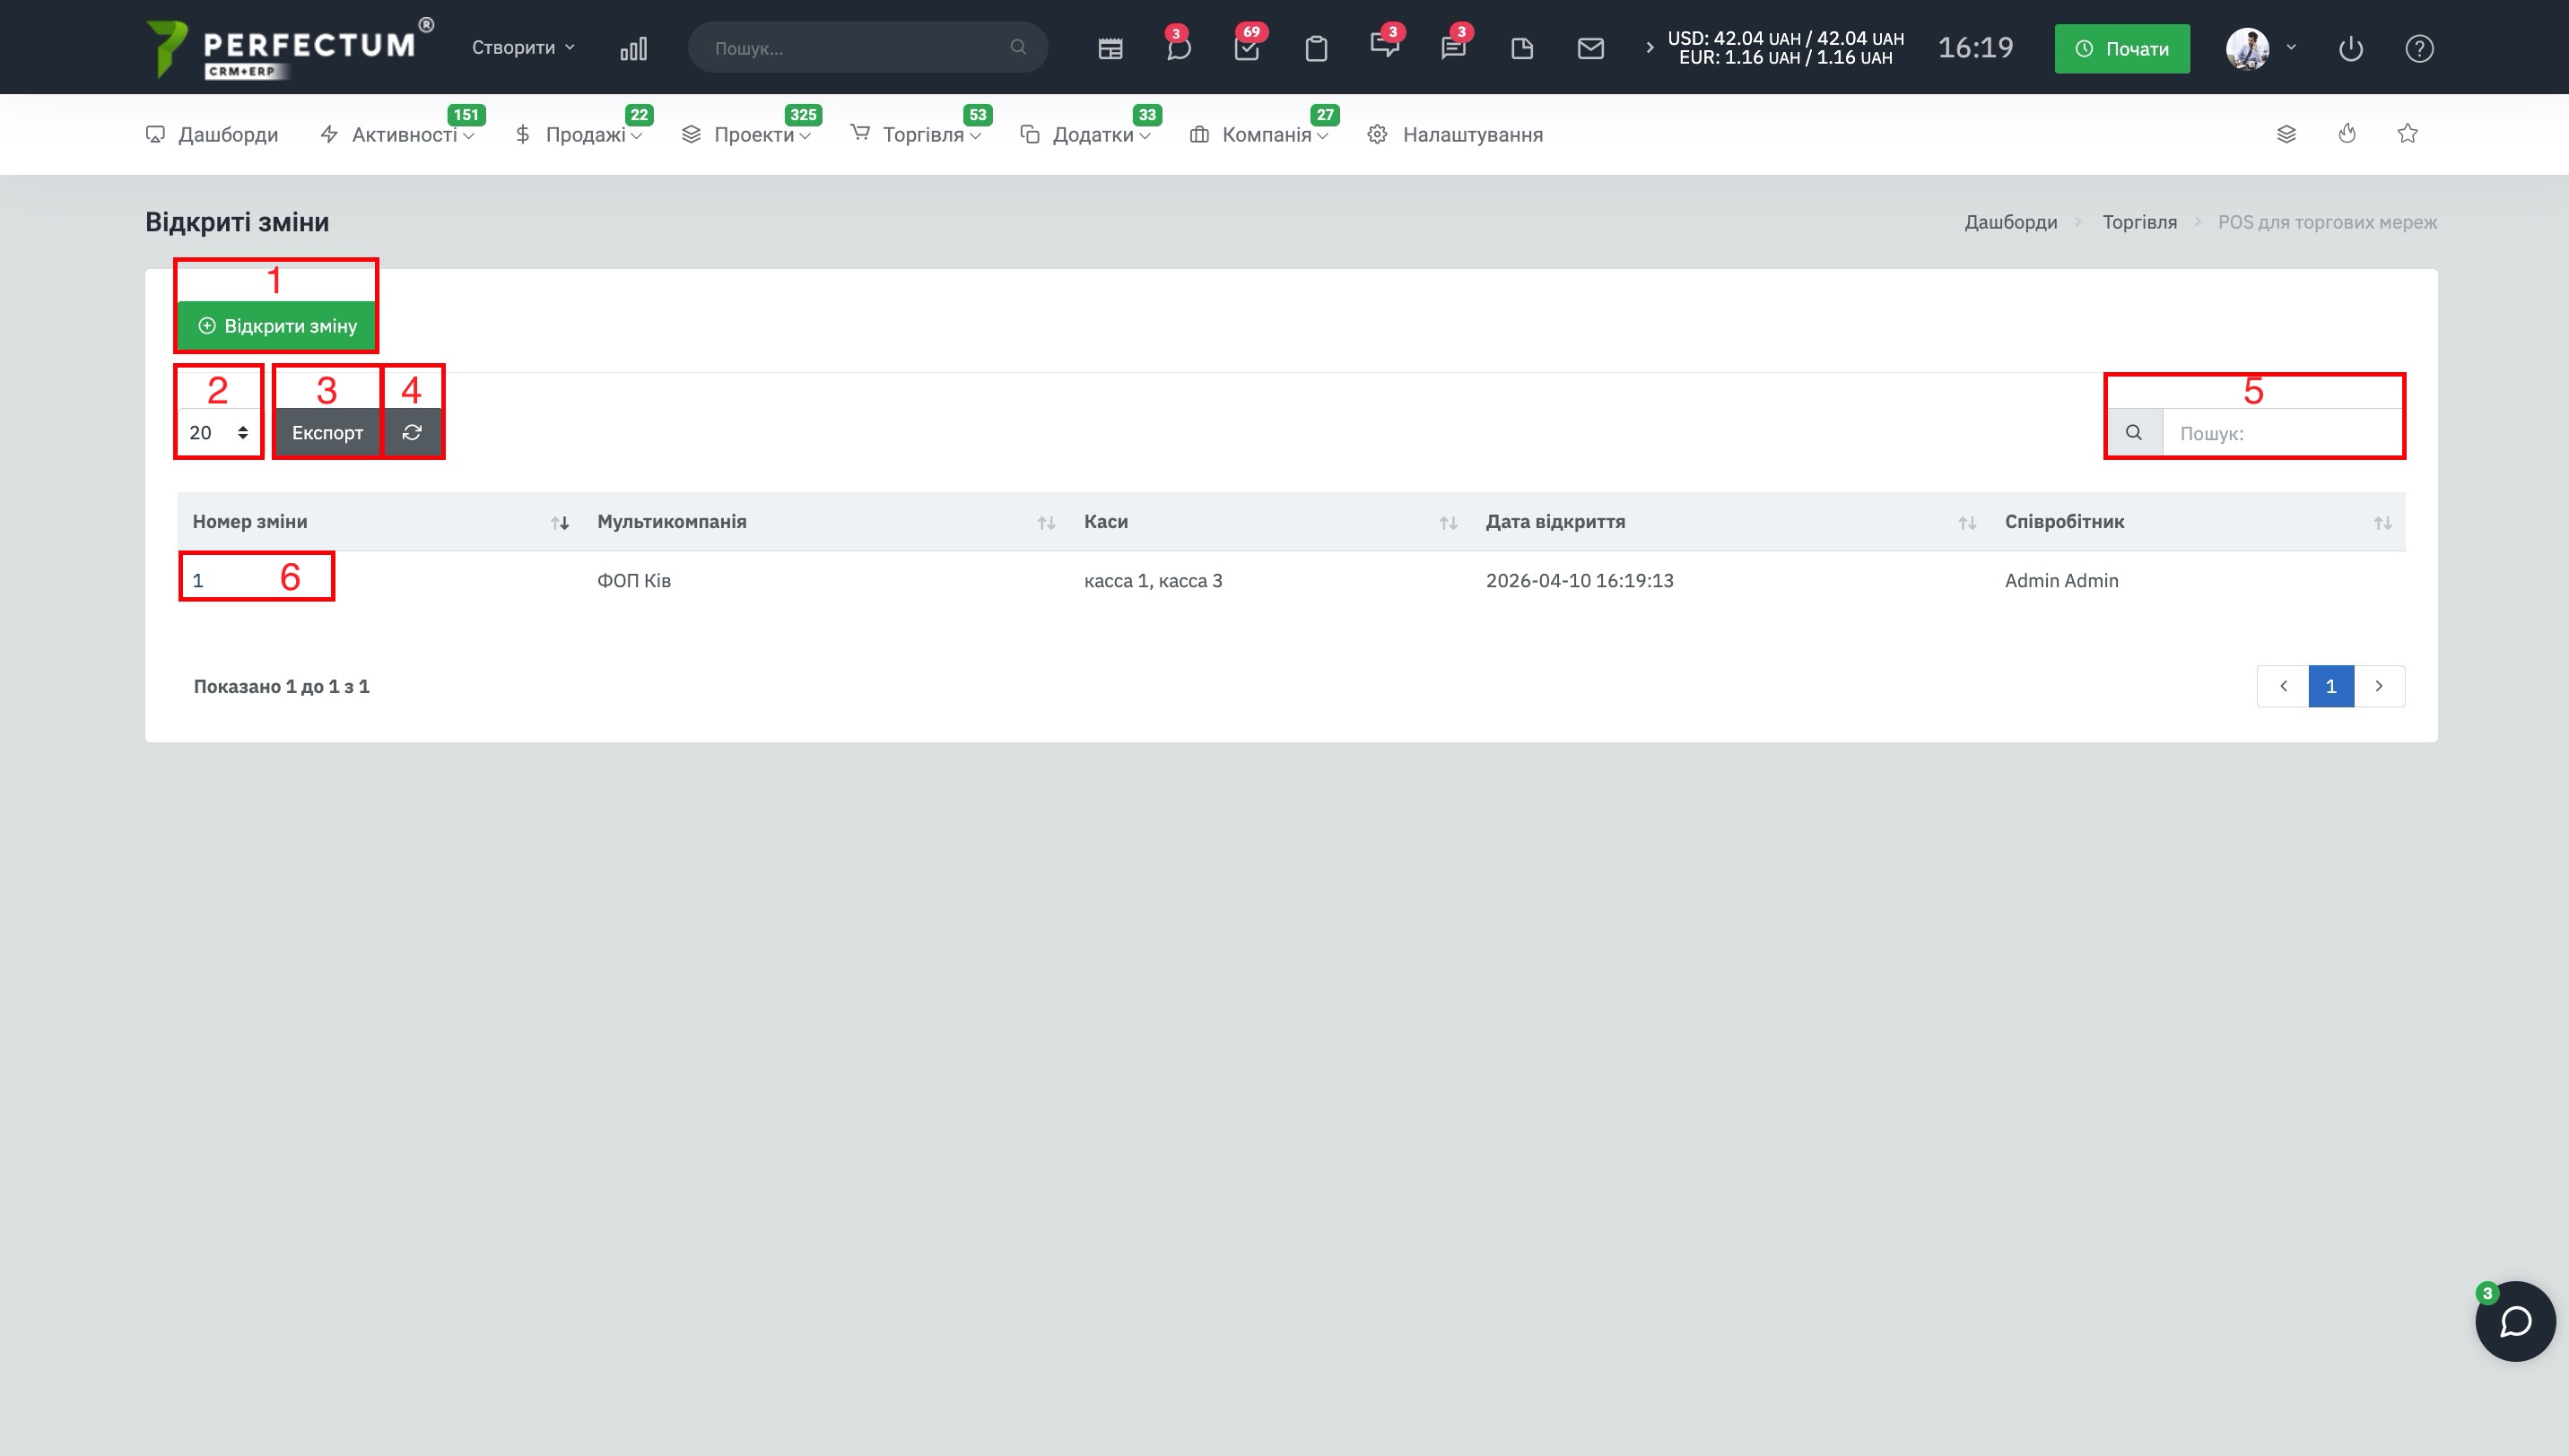Click the flame icon in menu bar

tap(2347, 134)
